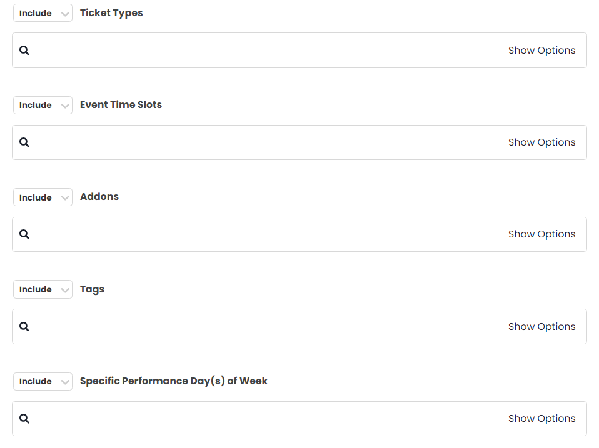Open the Include dropdown for Addons
Screen dimensions: 599x448
point(43,197)
